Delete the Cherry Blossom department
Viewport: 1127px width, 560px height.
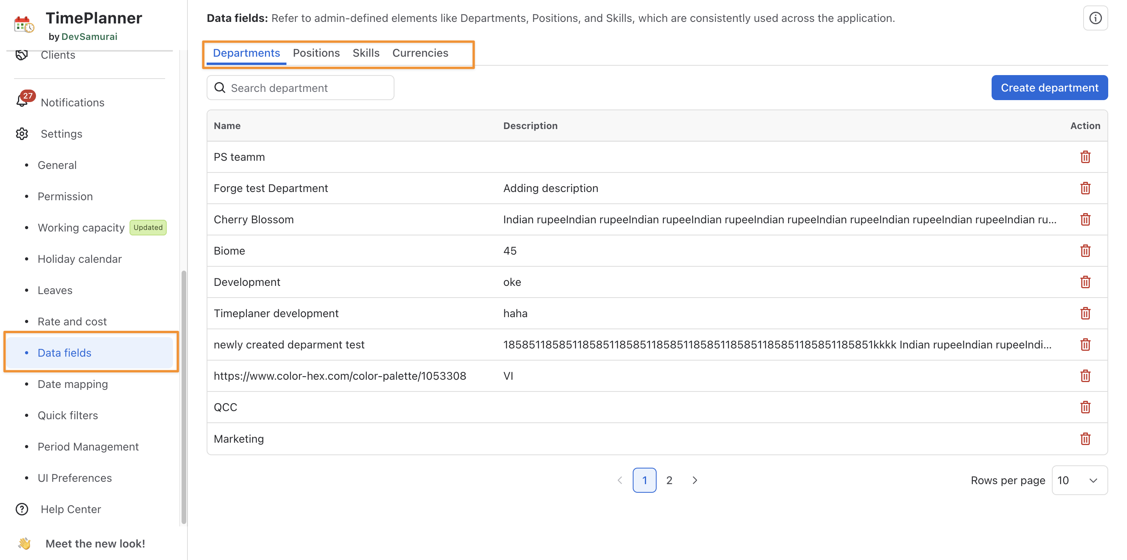(x=1085, y=219)
